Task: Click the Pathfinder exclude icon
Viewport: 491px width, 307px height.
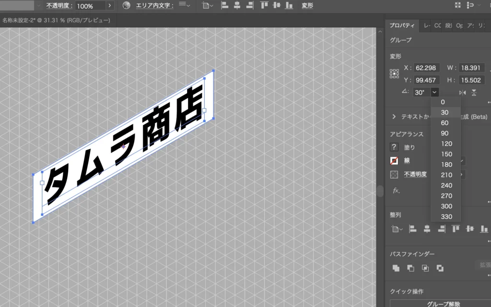Action: coord(440,268)
